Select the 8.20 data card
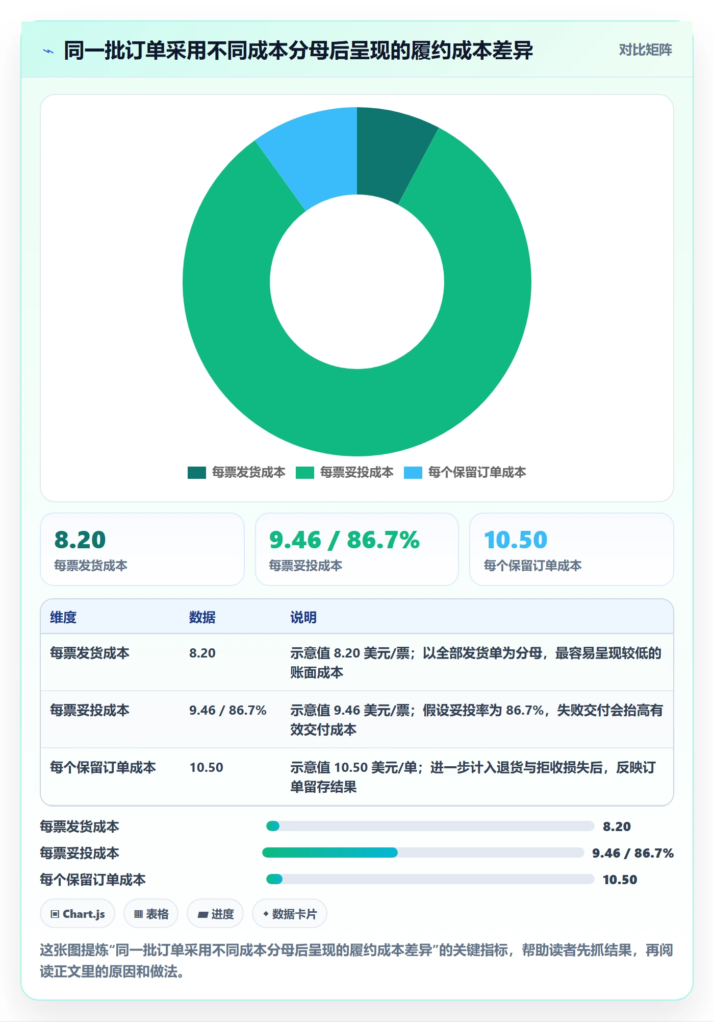Image resolution: width=714 pixels, height=1022 pixels. [142, 549]
